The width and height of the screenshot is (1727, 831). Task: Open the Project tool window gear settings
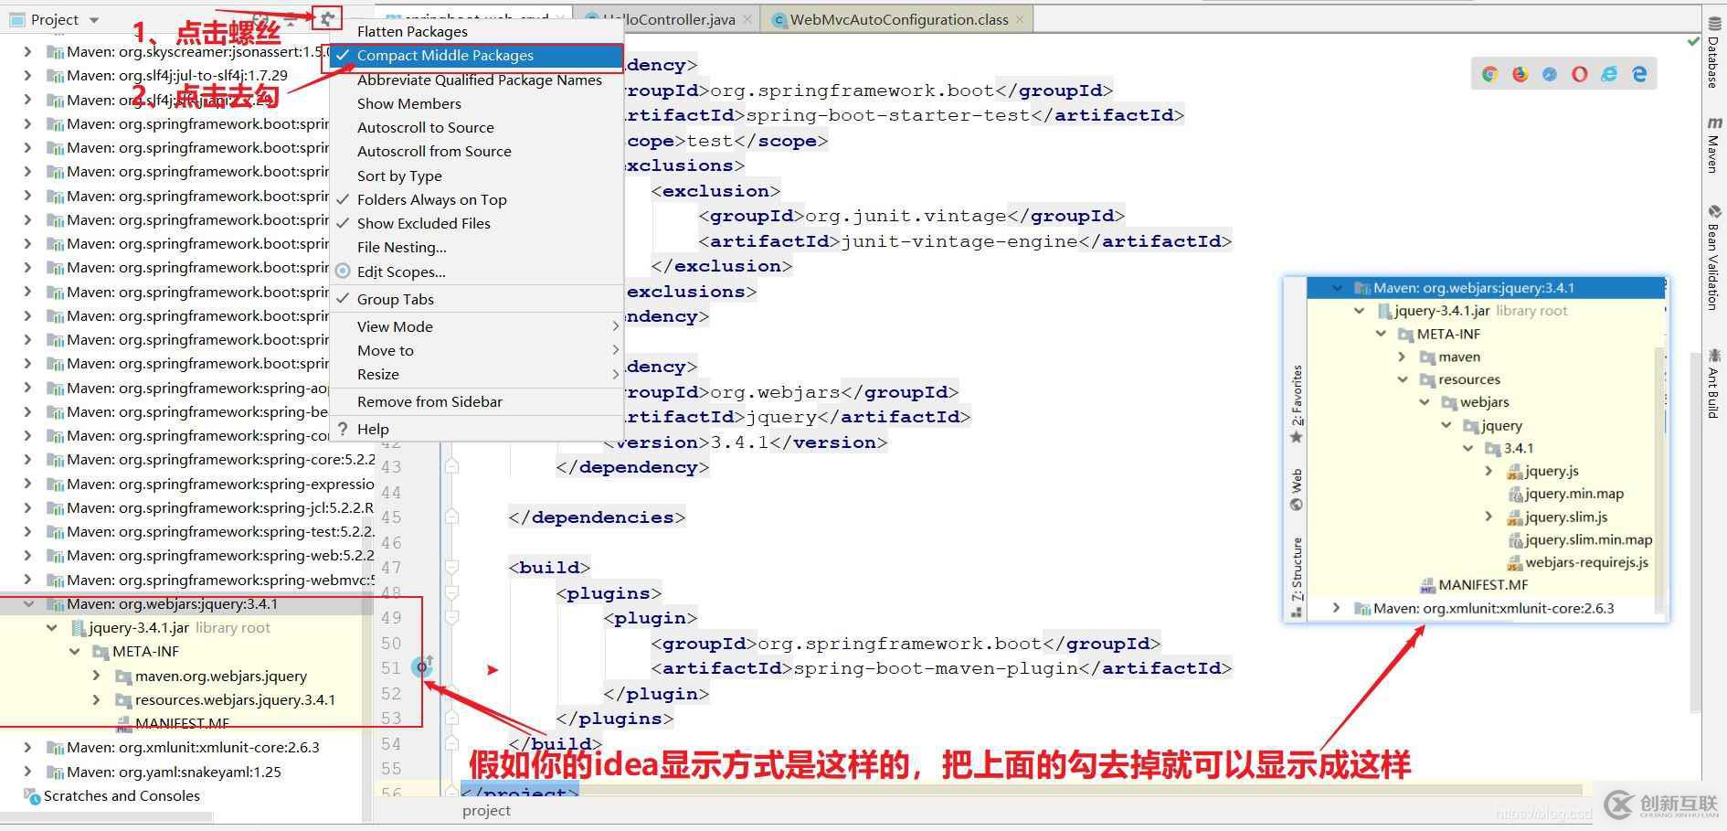point(327,18)
